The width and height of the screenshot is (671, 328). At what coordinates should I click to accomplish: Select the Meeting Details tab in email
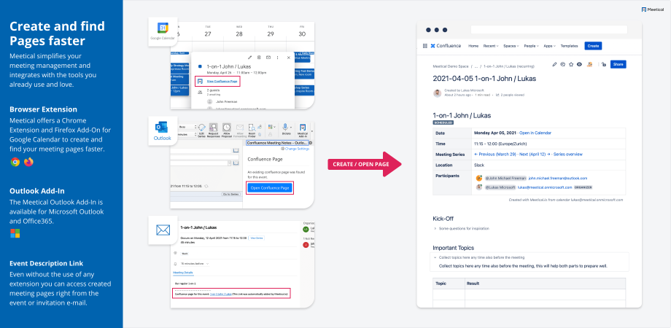(183, 273)
